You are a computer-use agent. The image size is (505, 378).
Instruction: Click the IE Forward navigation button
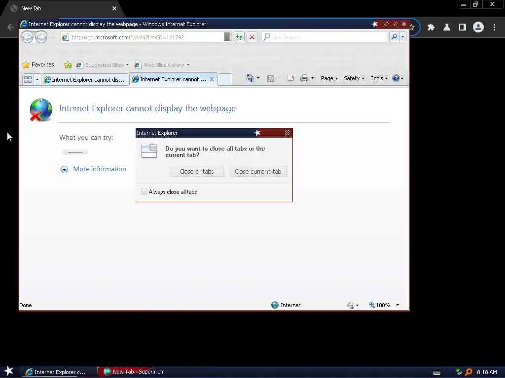pos(41,37)
